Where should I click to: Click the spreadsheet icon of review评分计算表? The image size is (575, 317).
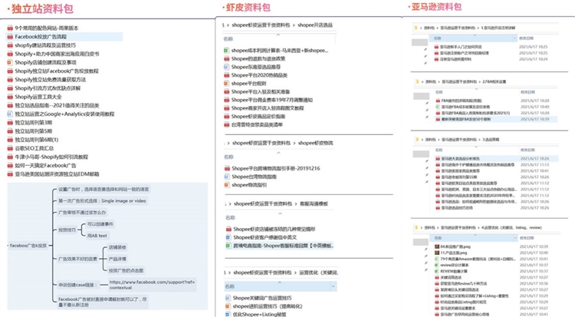[437, 265]
